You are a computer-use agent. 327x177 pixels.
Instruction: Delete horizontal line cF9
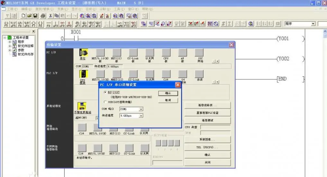(62, 24)
